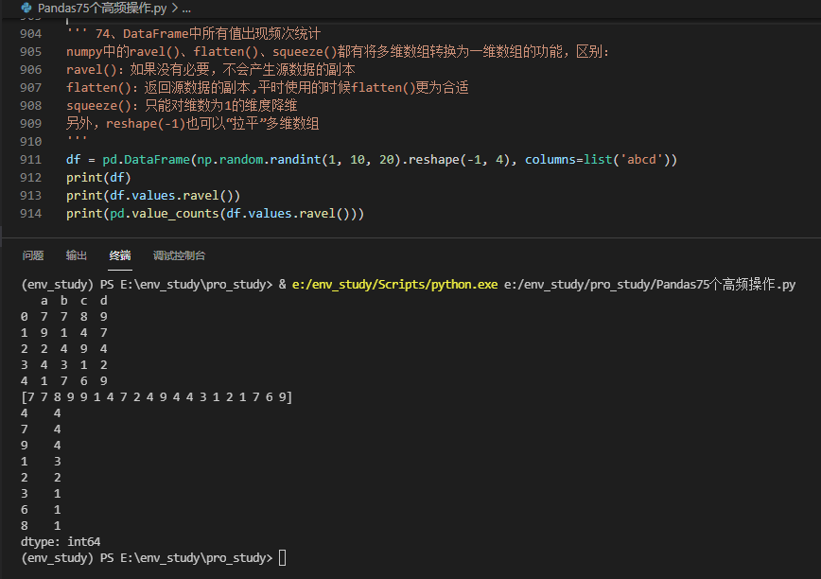Click value count row '1 3' in terminal

pyautogui.click(x=41, y=461)
